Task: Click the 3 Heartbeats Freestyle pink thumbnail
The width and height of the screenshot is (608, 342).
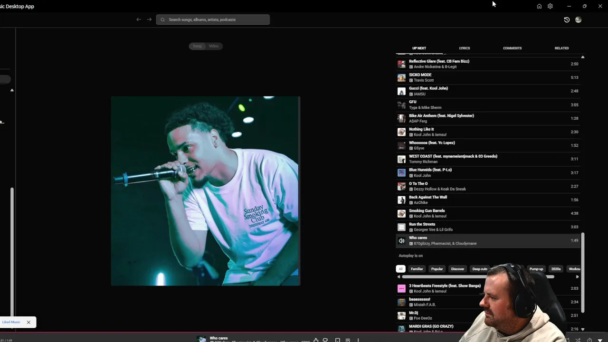Action: (401, 288)
